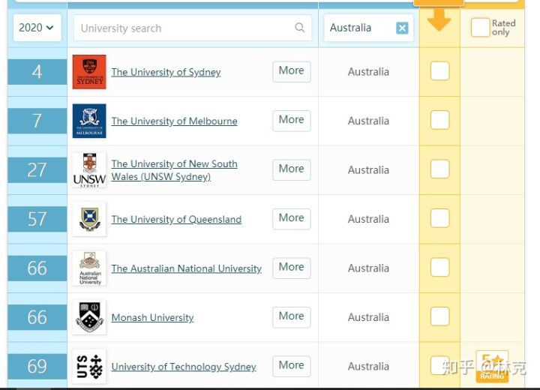Open the UNSW Sydney university link
This screenshot has height=390, width=540.
(x=174, y=169)
